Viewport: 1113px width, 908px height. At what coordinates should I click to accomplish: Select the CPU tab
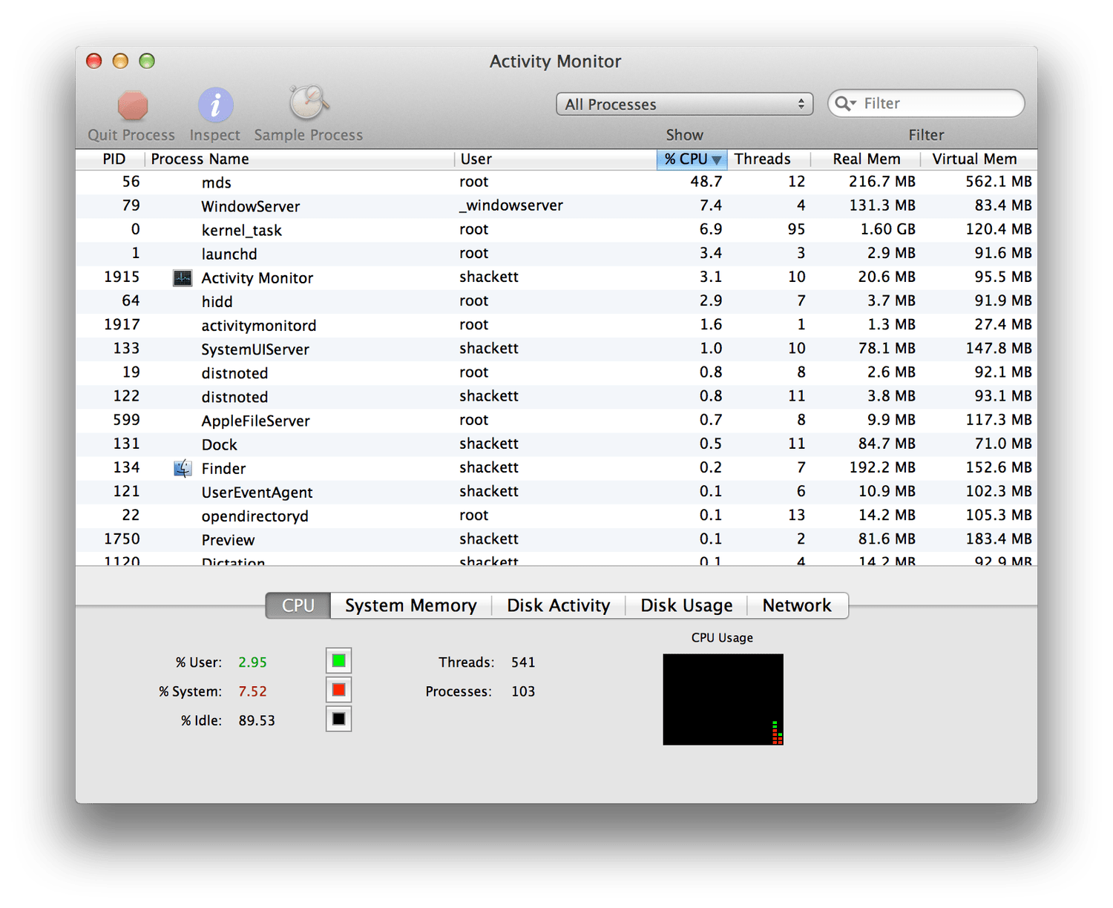(298, 605)
